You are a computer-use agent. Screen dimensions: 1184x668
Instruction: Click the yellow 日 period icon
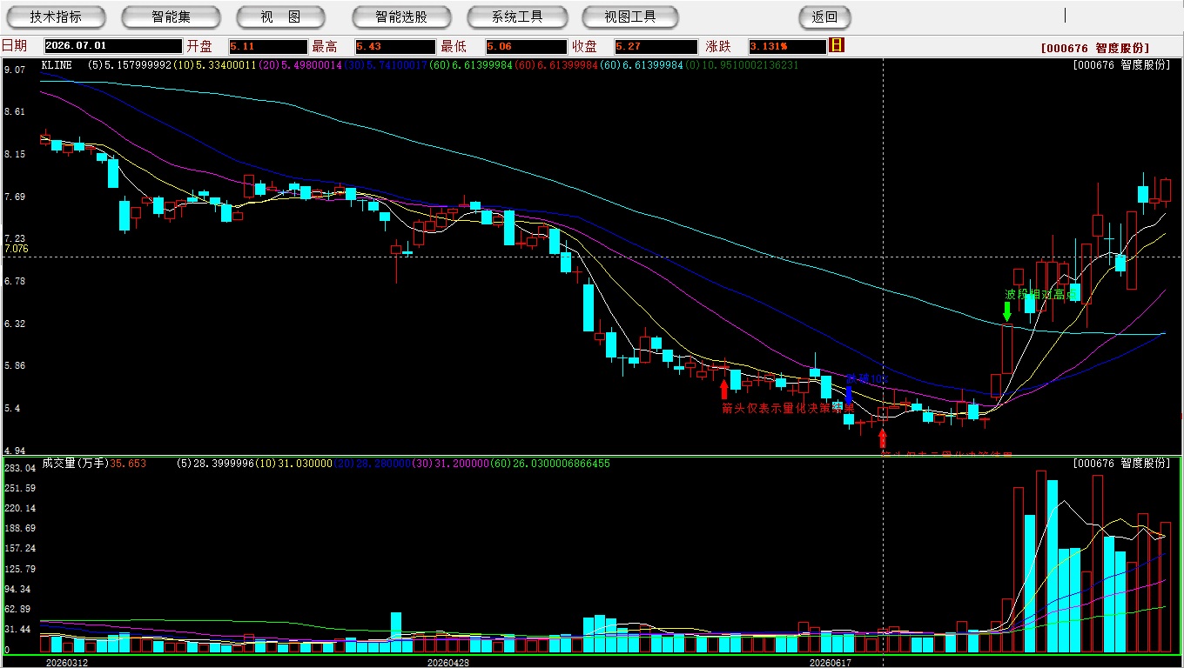pos(837,45)
